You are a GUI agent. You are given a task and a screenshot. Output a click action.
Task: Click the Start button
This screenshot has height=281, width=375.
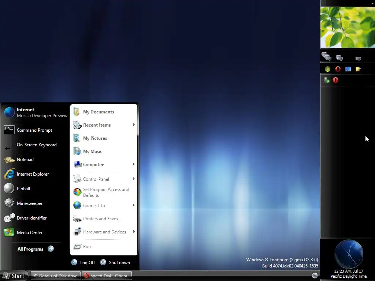[14, 276]
